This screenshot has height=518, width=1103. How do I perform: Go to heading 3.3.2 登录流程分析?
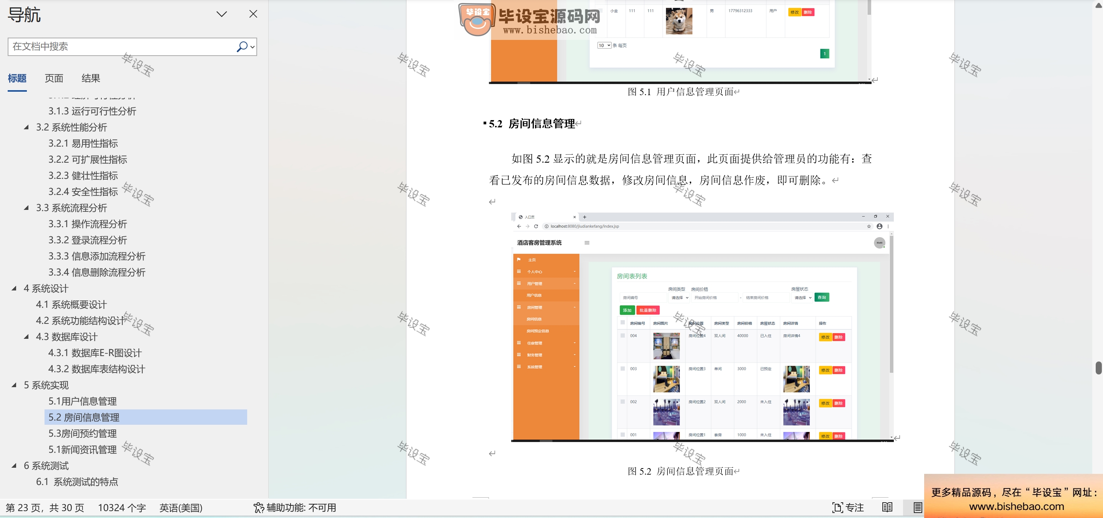click(x=88, y=240)
